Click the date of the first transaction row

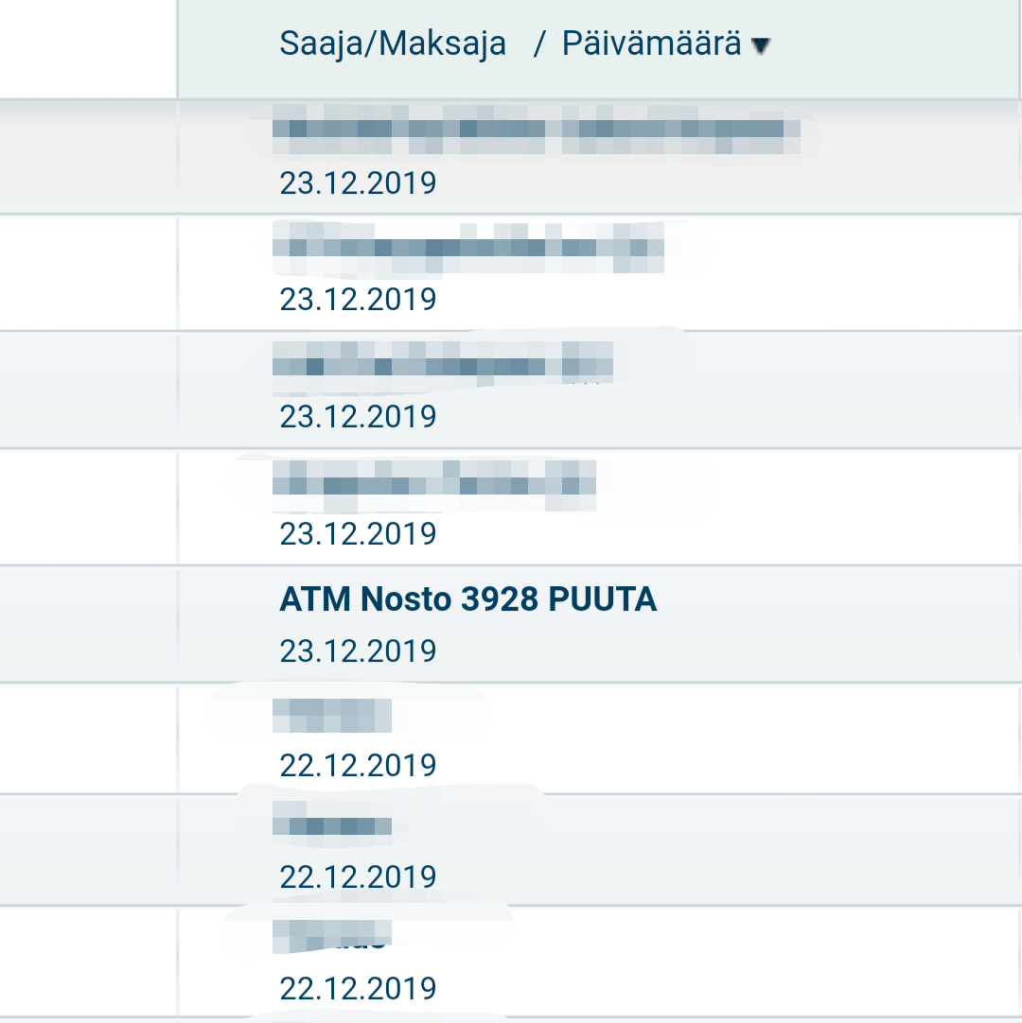pos(358,182)
